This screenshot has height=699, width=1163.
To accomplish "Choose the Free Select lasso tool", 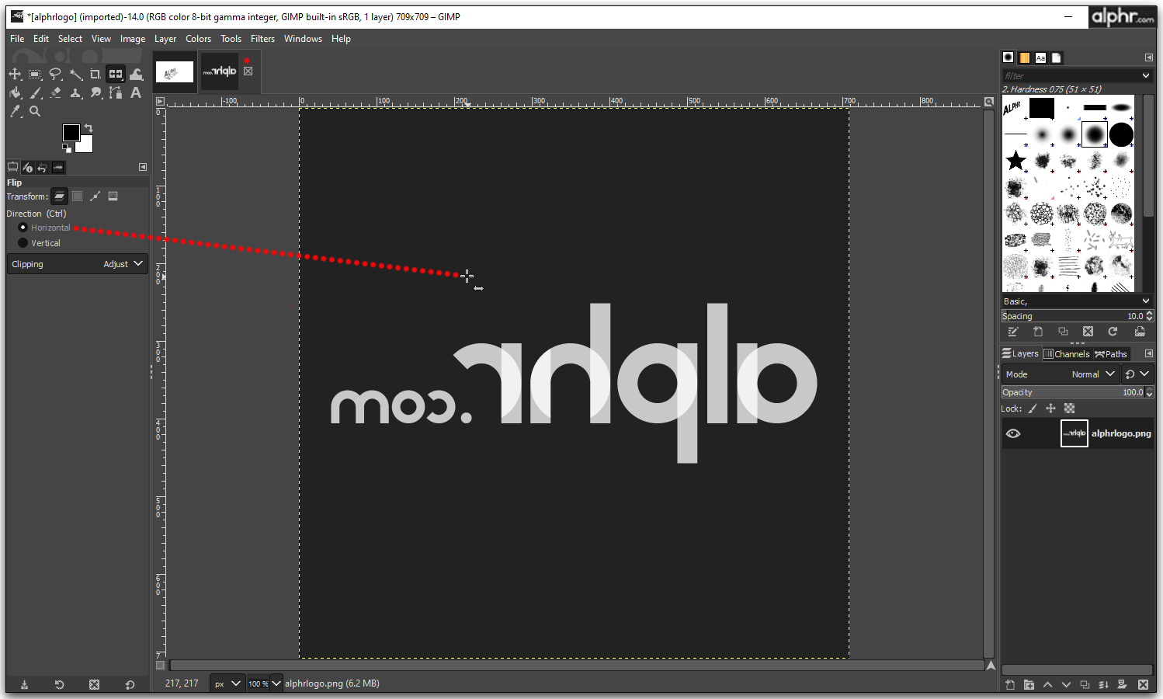I will (55, 74).
